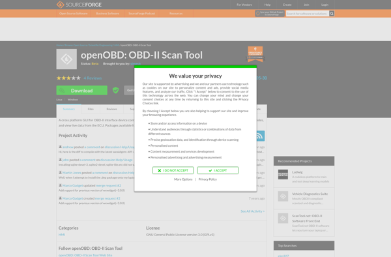Click the Linux platform label

pyautogui.click(x=59, y=100)
